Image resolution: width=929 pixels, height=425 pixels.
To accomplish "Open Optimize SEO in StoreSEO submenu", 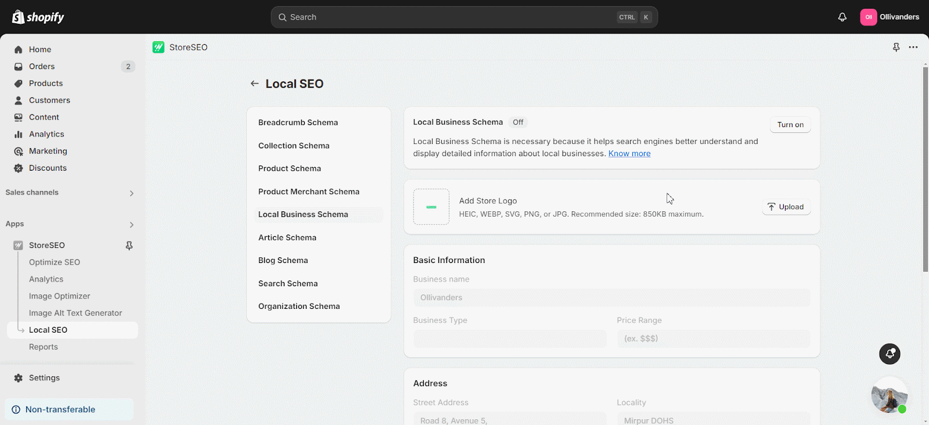I will click(55, 262).
